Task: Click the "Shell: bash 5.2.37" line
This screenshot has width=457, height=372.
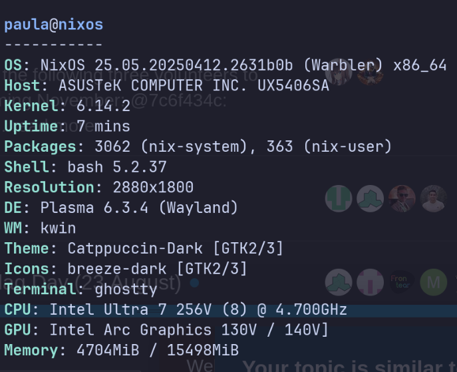Action: pyautogui.click(x=85, y=167)
